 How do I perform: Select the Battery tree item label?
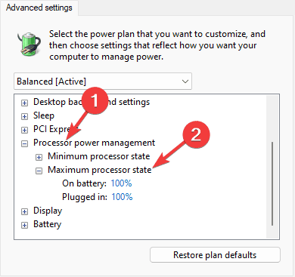(x=48, y=224)
